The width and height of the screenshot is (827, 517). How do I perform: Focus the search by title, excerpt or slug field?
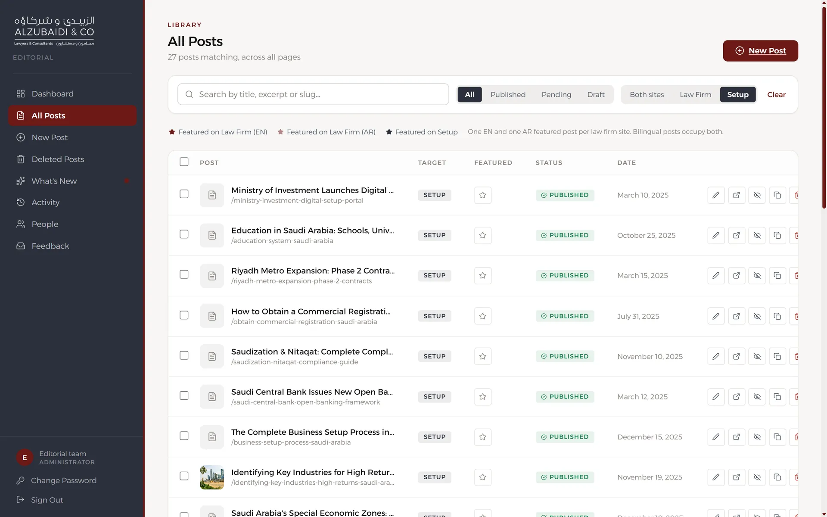313,94
